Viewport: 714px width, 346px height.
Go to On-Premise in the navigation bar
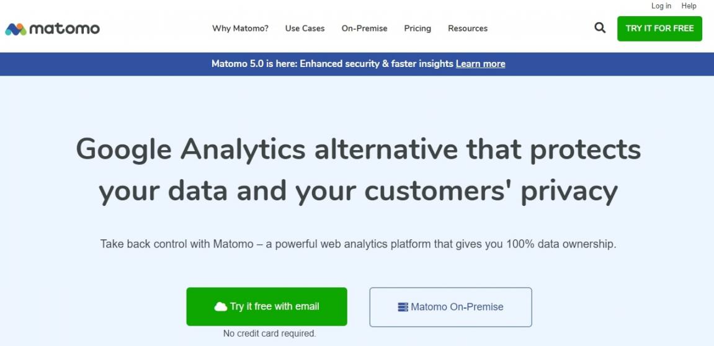[x=364, y=29]
